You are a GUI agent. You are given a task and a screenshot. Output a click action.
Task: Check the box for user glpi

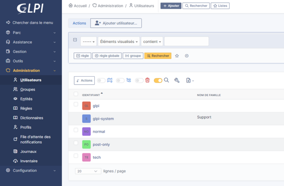pos(76,104)
